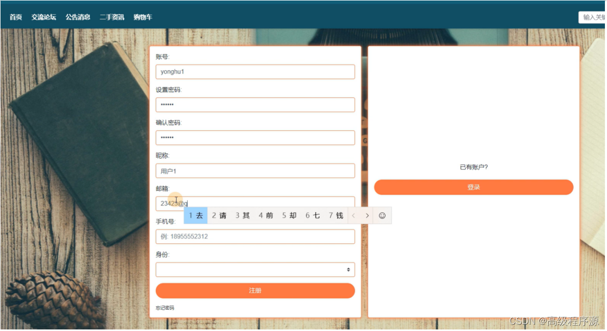
Task: Open the 身份 identity dropdown
Action: point(255,269)
